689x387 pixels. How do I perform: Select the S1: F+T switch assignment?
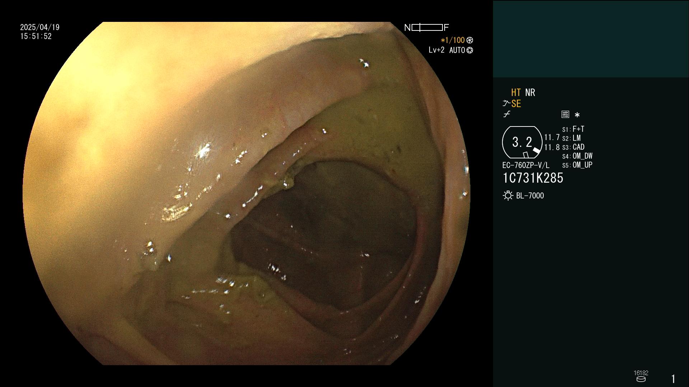(x=573, y=129)
